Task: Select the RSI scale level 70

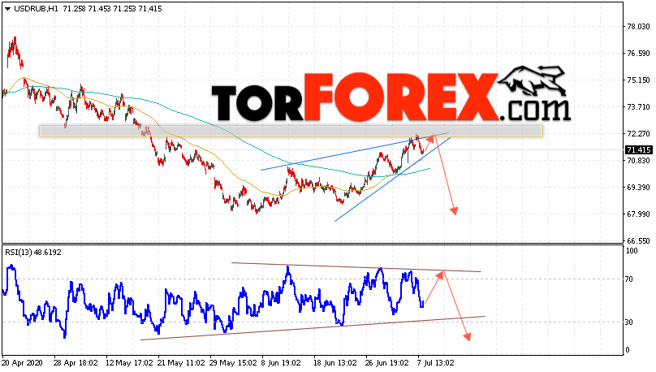Action: point(629,279)
